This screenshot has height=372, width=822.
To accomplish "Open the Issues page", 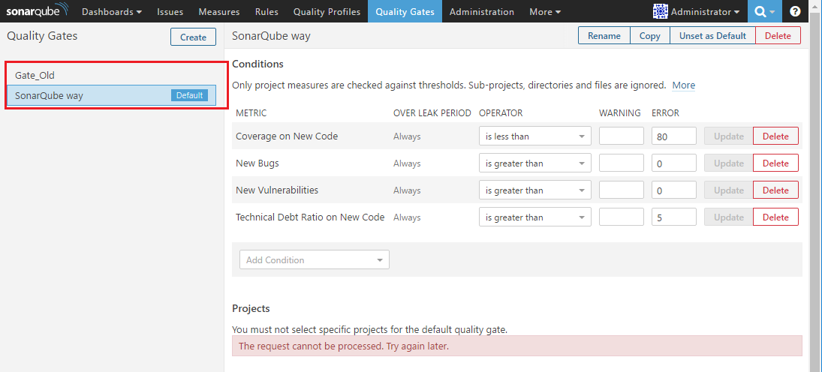I will [170, 11].
